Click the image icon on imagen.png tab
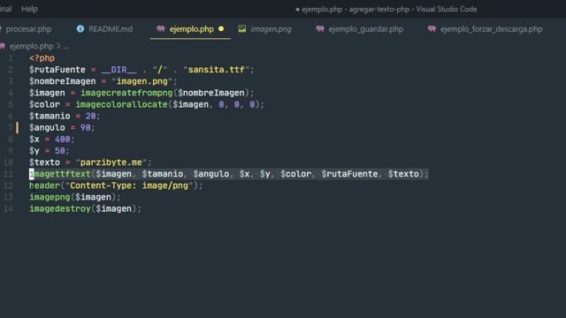 coord(241,29)
